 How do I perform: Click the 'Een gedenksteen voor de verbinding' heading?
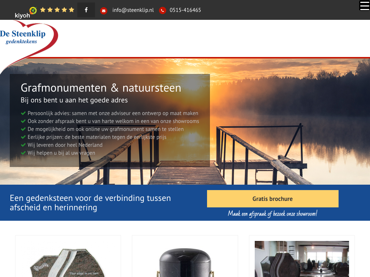tap(90, 203)
